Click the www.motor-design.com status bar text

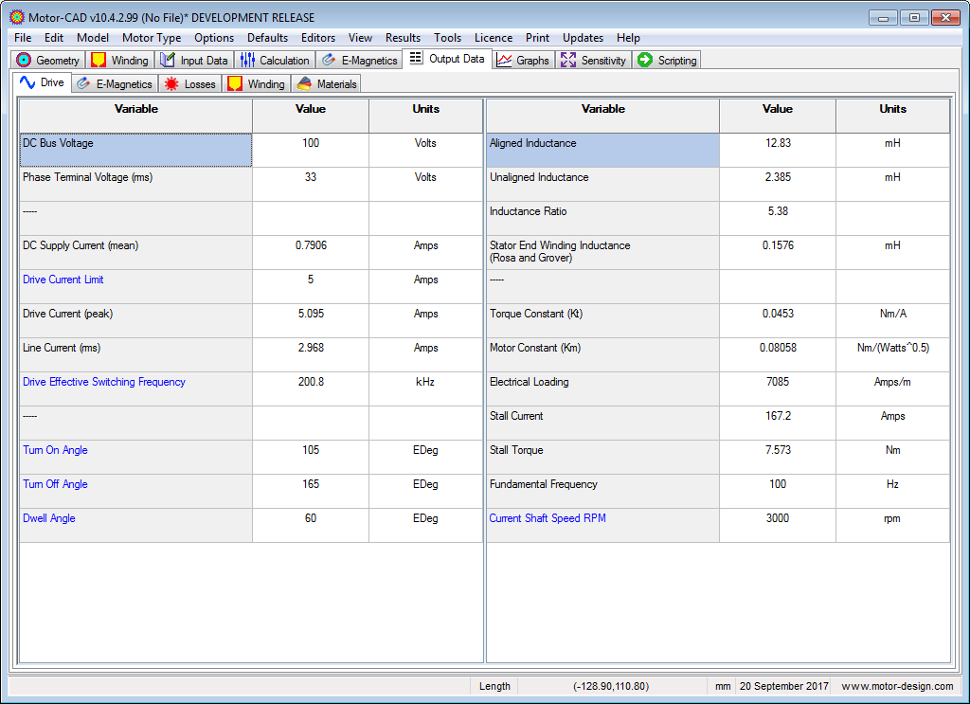tap(897, 686)
